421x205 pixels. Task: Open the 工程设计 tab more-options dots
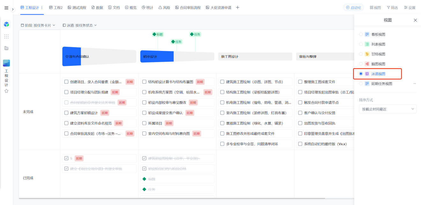[42, 8]
